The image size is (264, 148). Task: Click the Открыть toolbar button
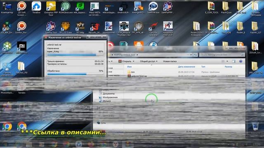tap(125, 61)
